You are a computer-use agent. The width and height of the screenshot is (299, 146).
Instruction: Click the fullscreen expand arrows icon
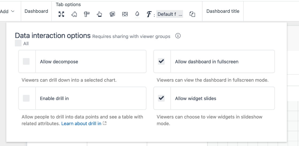(61, 14)
